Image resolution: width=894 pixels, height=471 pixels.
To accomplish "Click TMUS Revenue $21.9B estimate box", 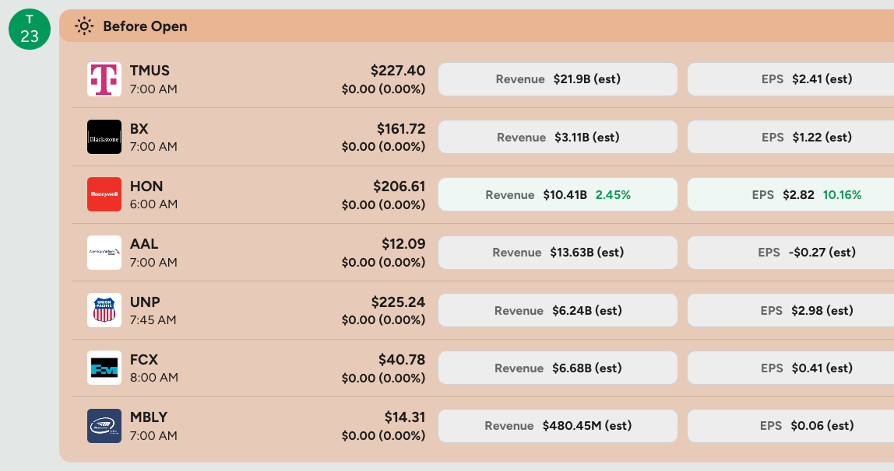I will coord(558,79).
